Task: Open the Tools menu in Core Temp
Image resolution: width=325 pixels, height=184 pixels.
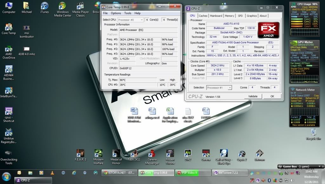Action: point(128,13)
